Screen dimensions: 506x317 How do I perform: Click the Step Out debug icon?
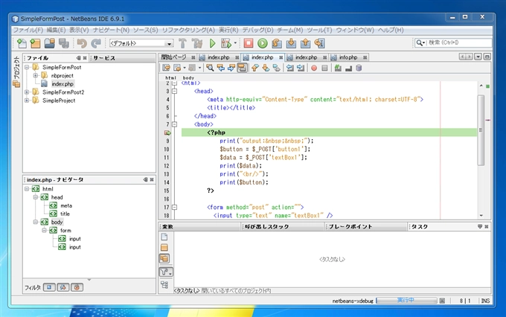point(305,43)
